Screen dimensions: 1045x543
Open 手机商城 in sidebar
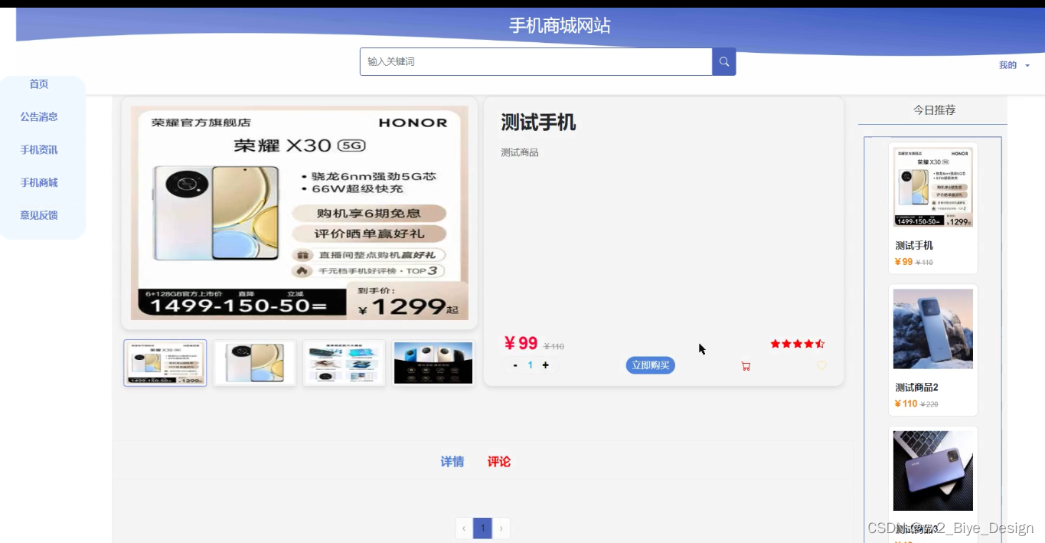click(x=39, y=183)
